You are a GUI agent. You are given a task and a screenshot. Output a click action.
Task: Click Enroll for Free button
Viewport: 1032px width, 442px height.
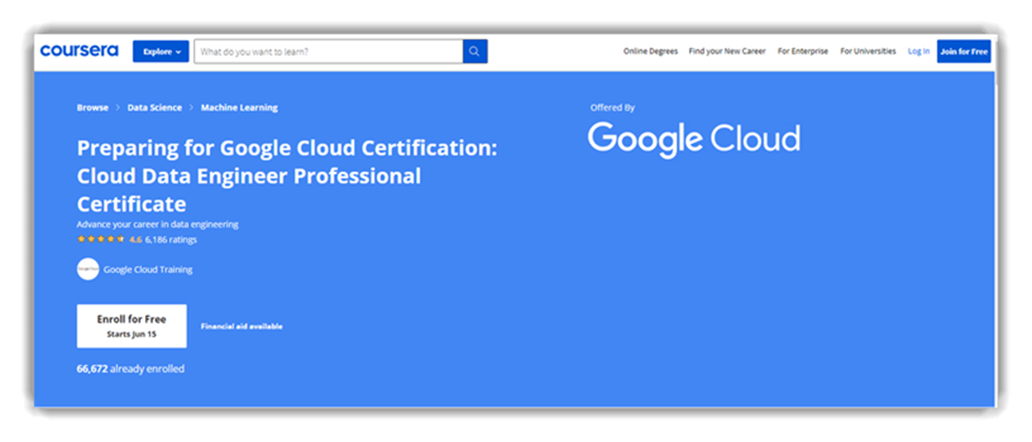coord(131,326)
